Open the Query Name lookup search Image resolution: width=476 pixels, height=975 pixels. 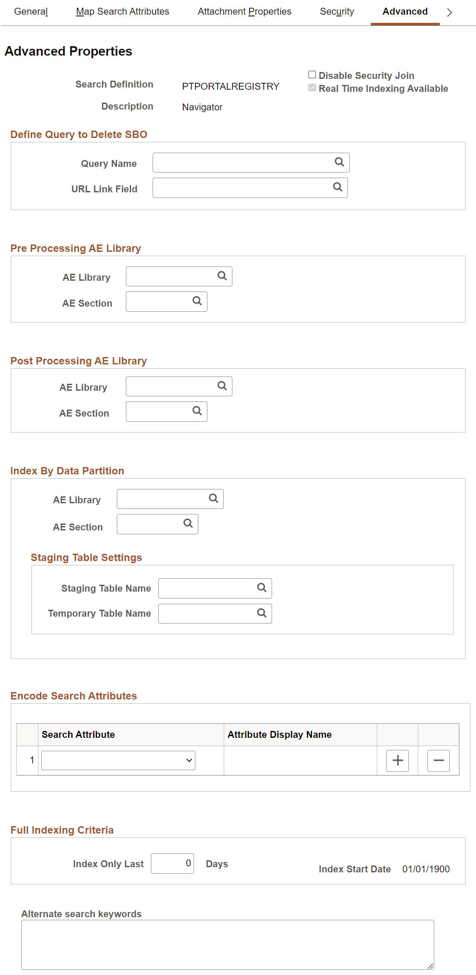(339, 162)
